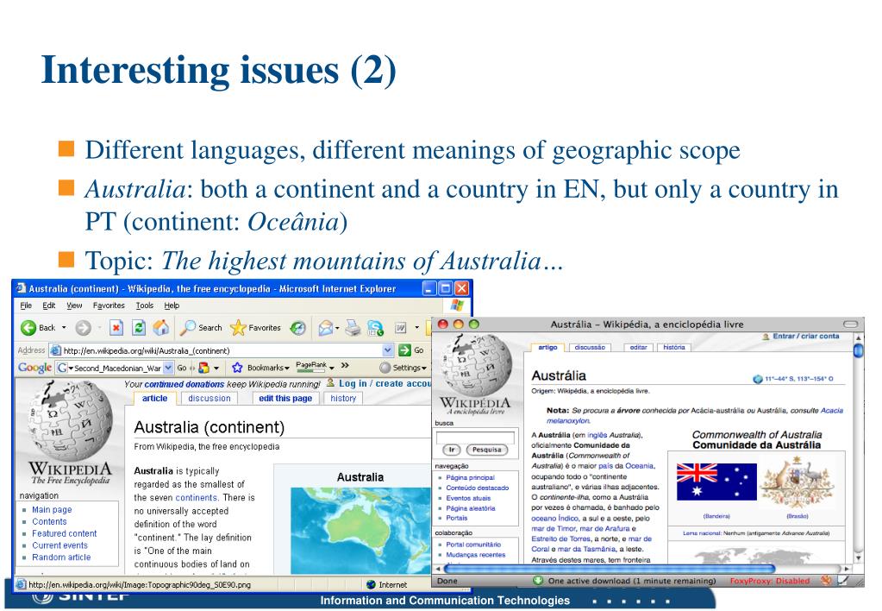Open the View menu in Internet Explorer
Screen dimensions: 882x611
[x=74, y=305]
